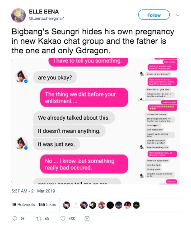Open the large chat screenshot image

pos(75,121)
